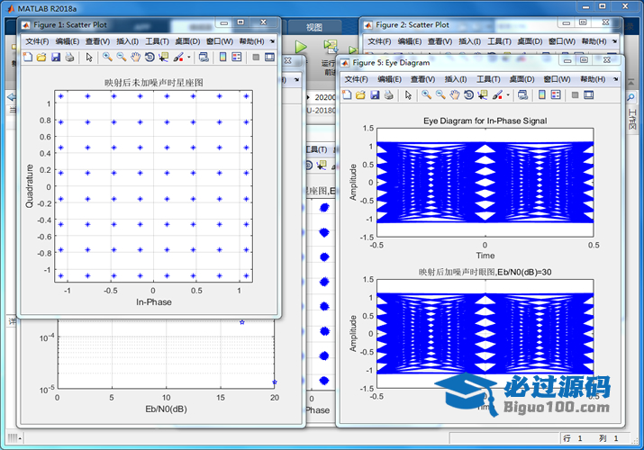Expand Brush dropdown arrow in Figure 5

(508, 94)
